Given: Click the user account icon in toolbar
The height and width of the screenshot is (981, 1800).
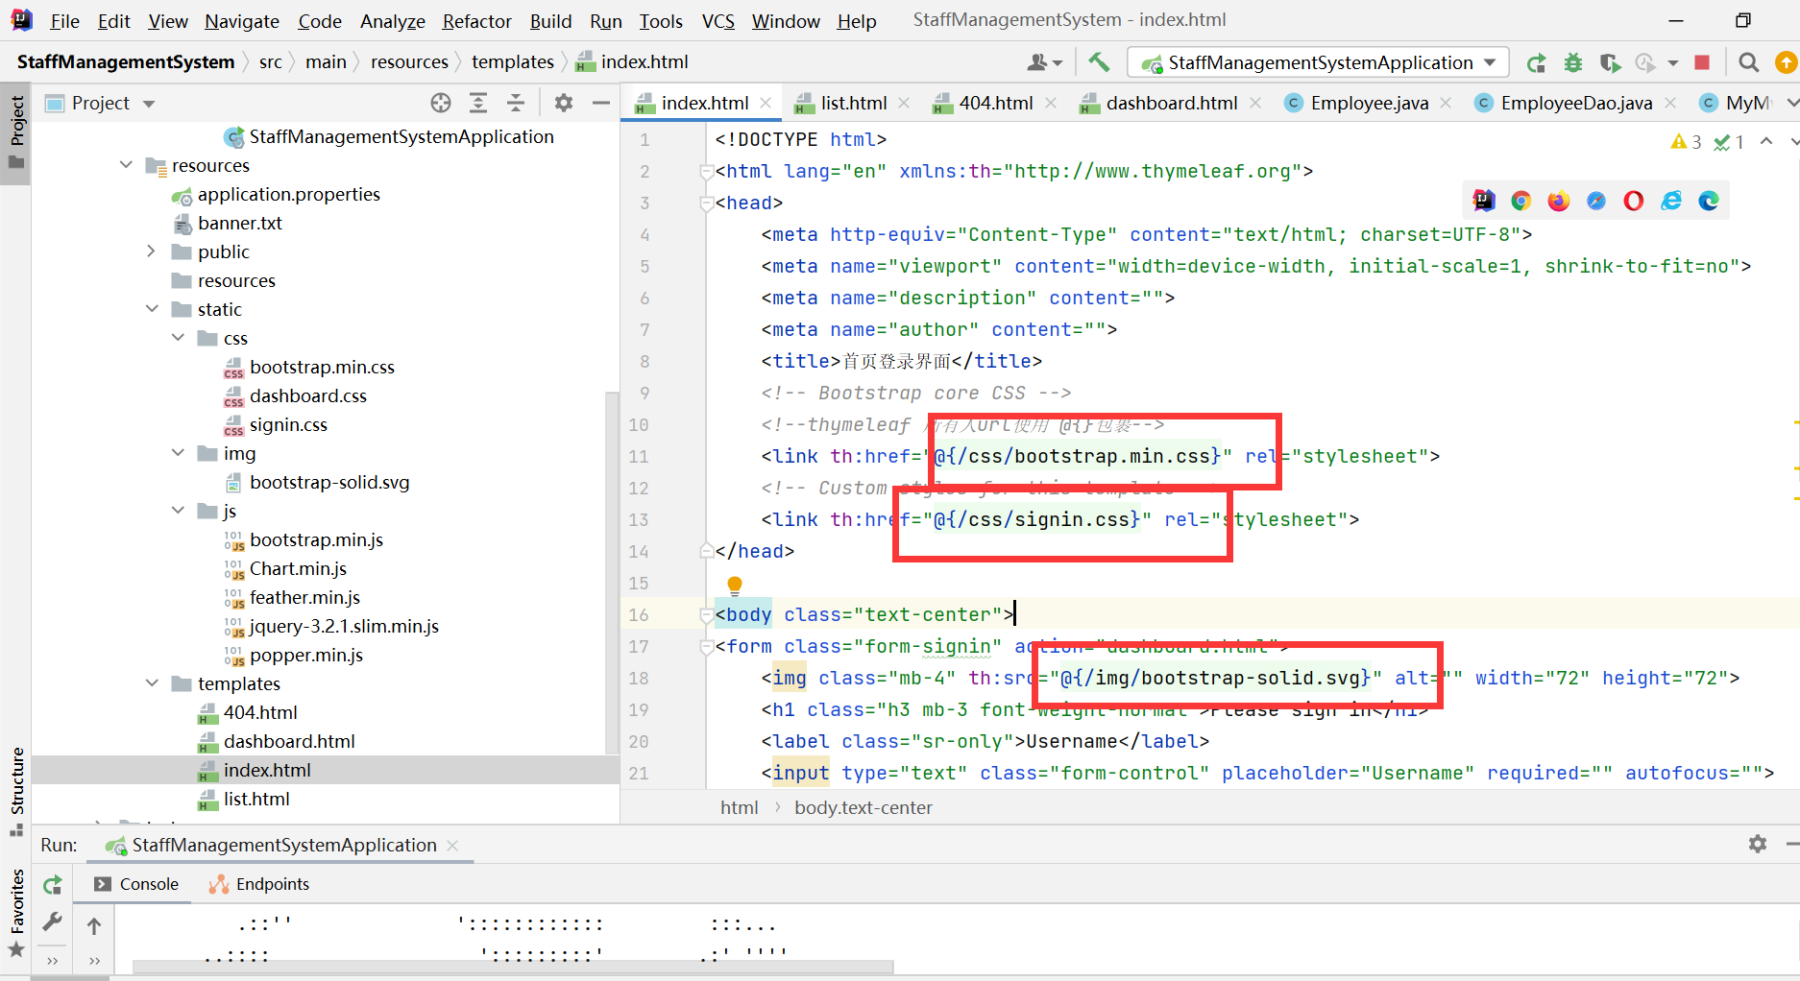Looking at the screenshot, I should point(1044,62).
